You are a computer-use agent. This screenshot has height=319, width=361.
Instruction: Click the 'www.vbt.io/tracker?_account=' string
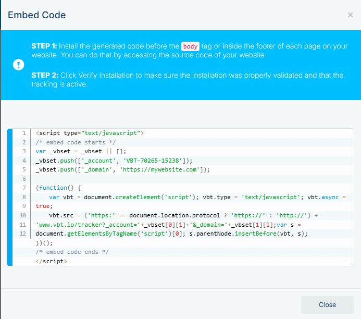point(88,225)
